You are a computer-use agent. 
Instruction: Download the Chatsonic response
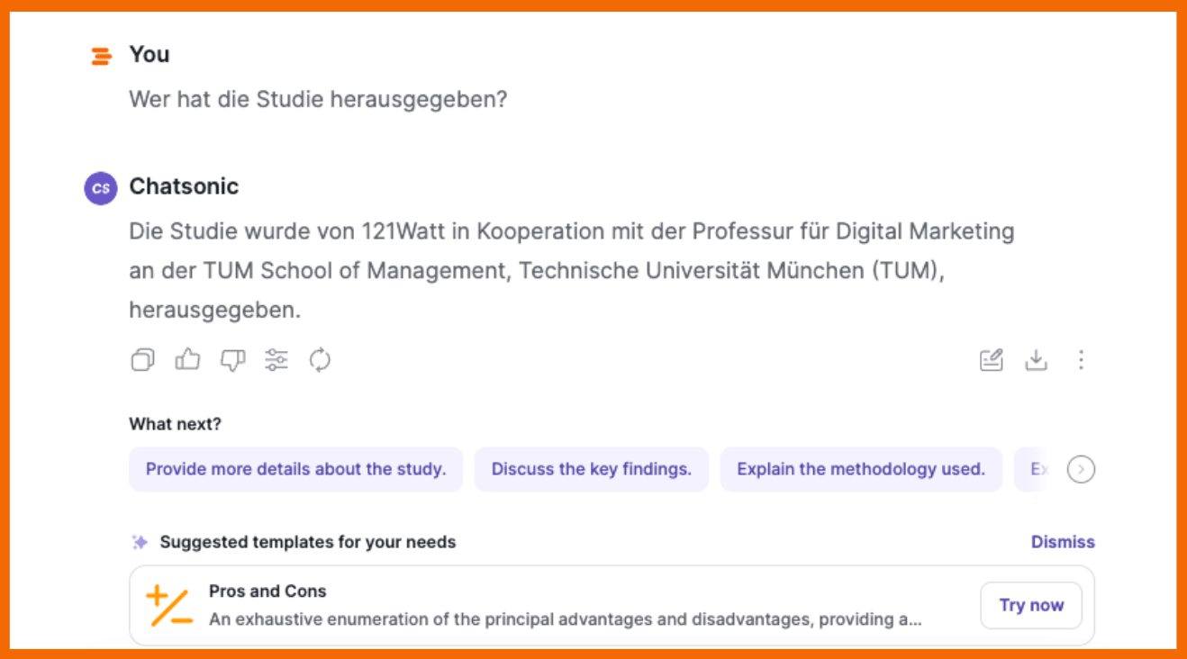coord(1037,360)
